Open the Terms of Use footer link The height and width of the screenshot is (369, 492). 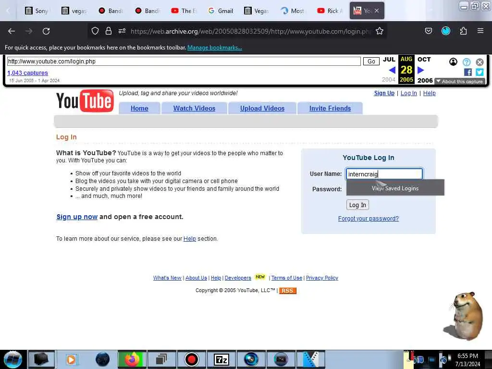click(x=287, y=278)
